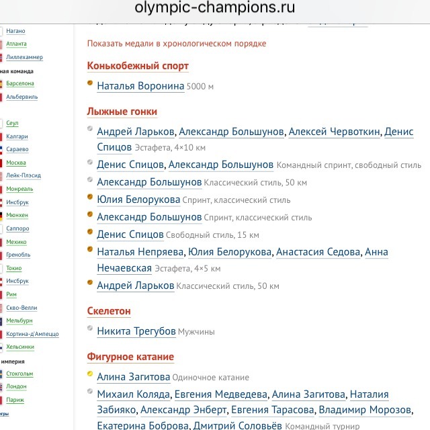Viewport: 430px width, 430px height.
Task: Open the Нагано Olympics sidebar link
Action: tap(15, 31)
